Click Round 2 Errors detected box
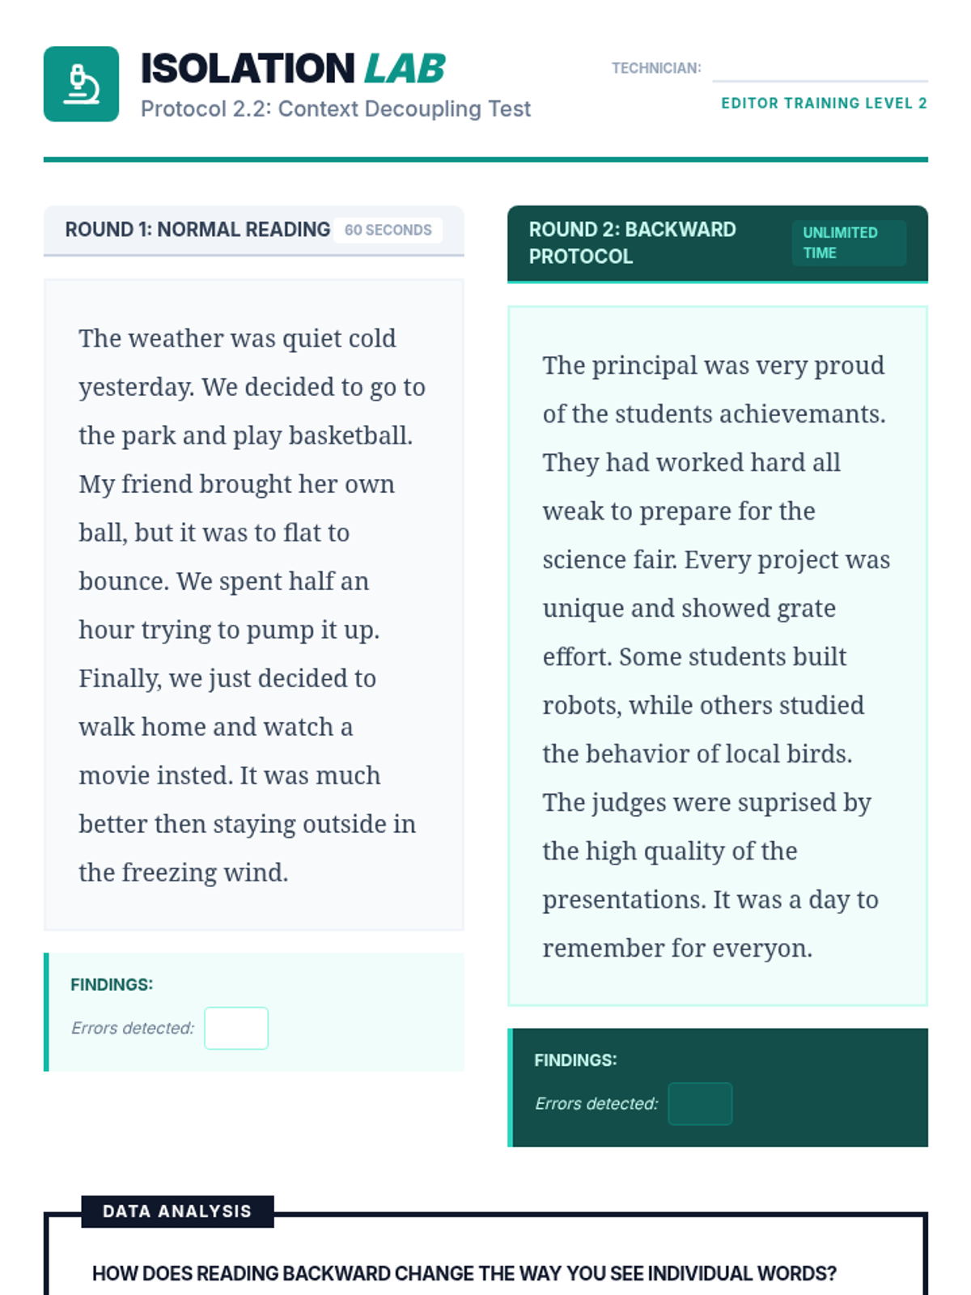This screenshot has height=1295, width=971. (700, 1104)
